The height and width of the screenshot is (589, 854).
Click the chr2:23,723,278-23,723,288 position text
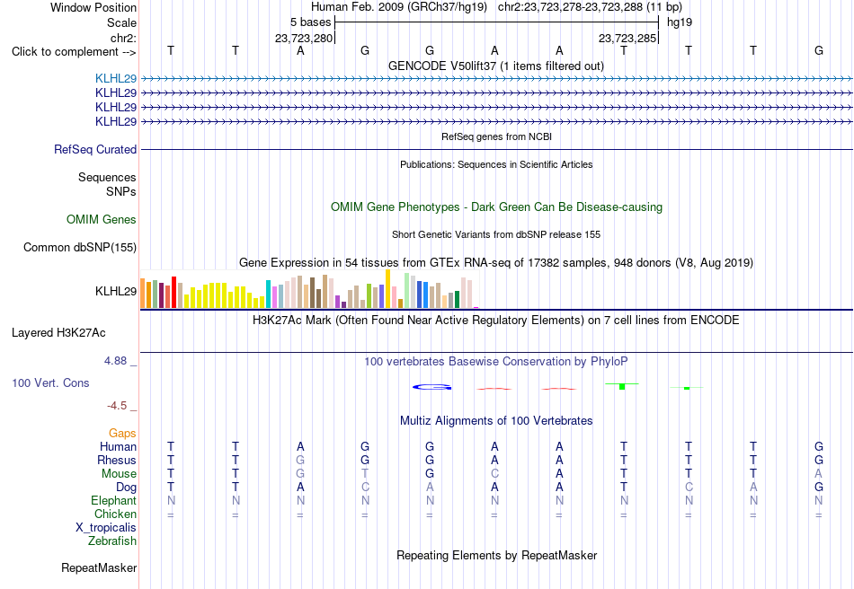[590, 7]
